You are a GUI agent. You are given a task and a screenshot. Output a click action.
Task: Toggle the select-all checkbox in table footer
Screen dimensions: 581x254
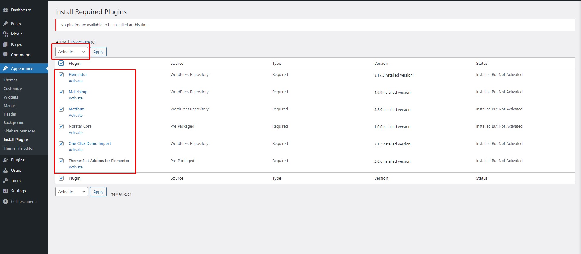tap(61, 178)
